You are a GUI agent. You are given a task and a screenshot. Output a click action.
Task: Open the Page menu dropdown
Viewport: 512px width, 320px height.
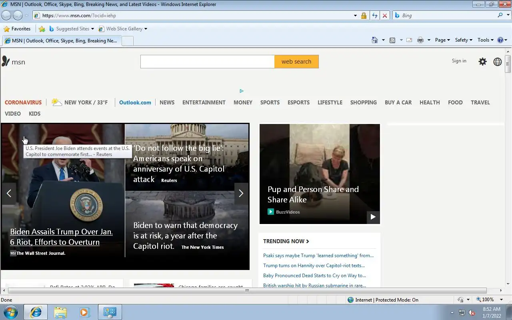(442, 40)
